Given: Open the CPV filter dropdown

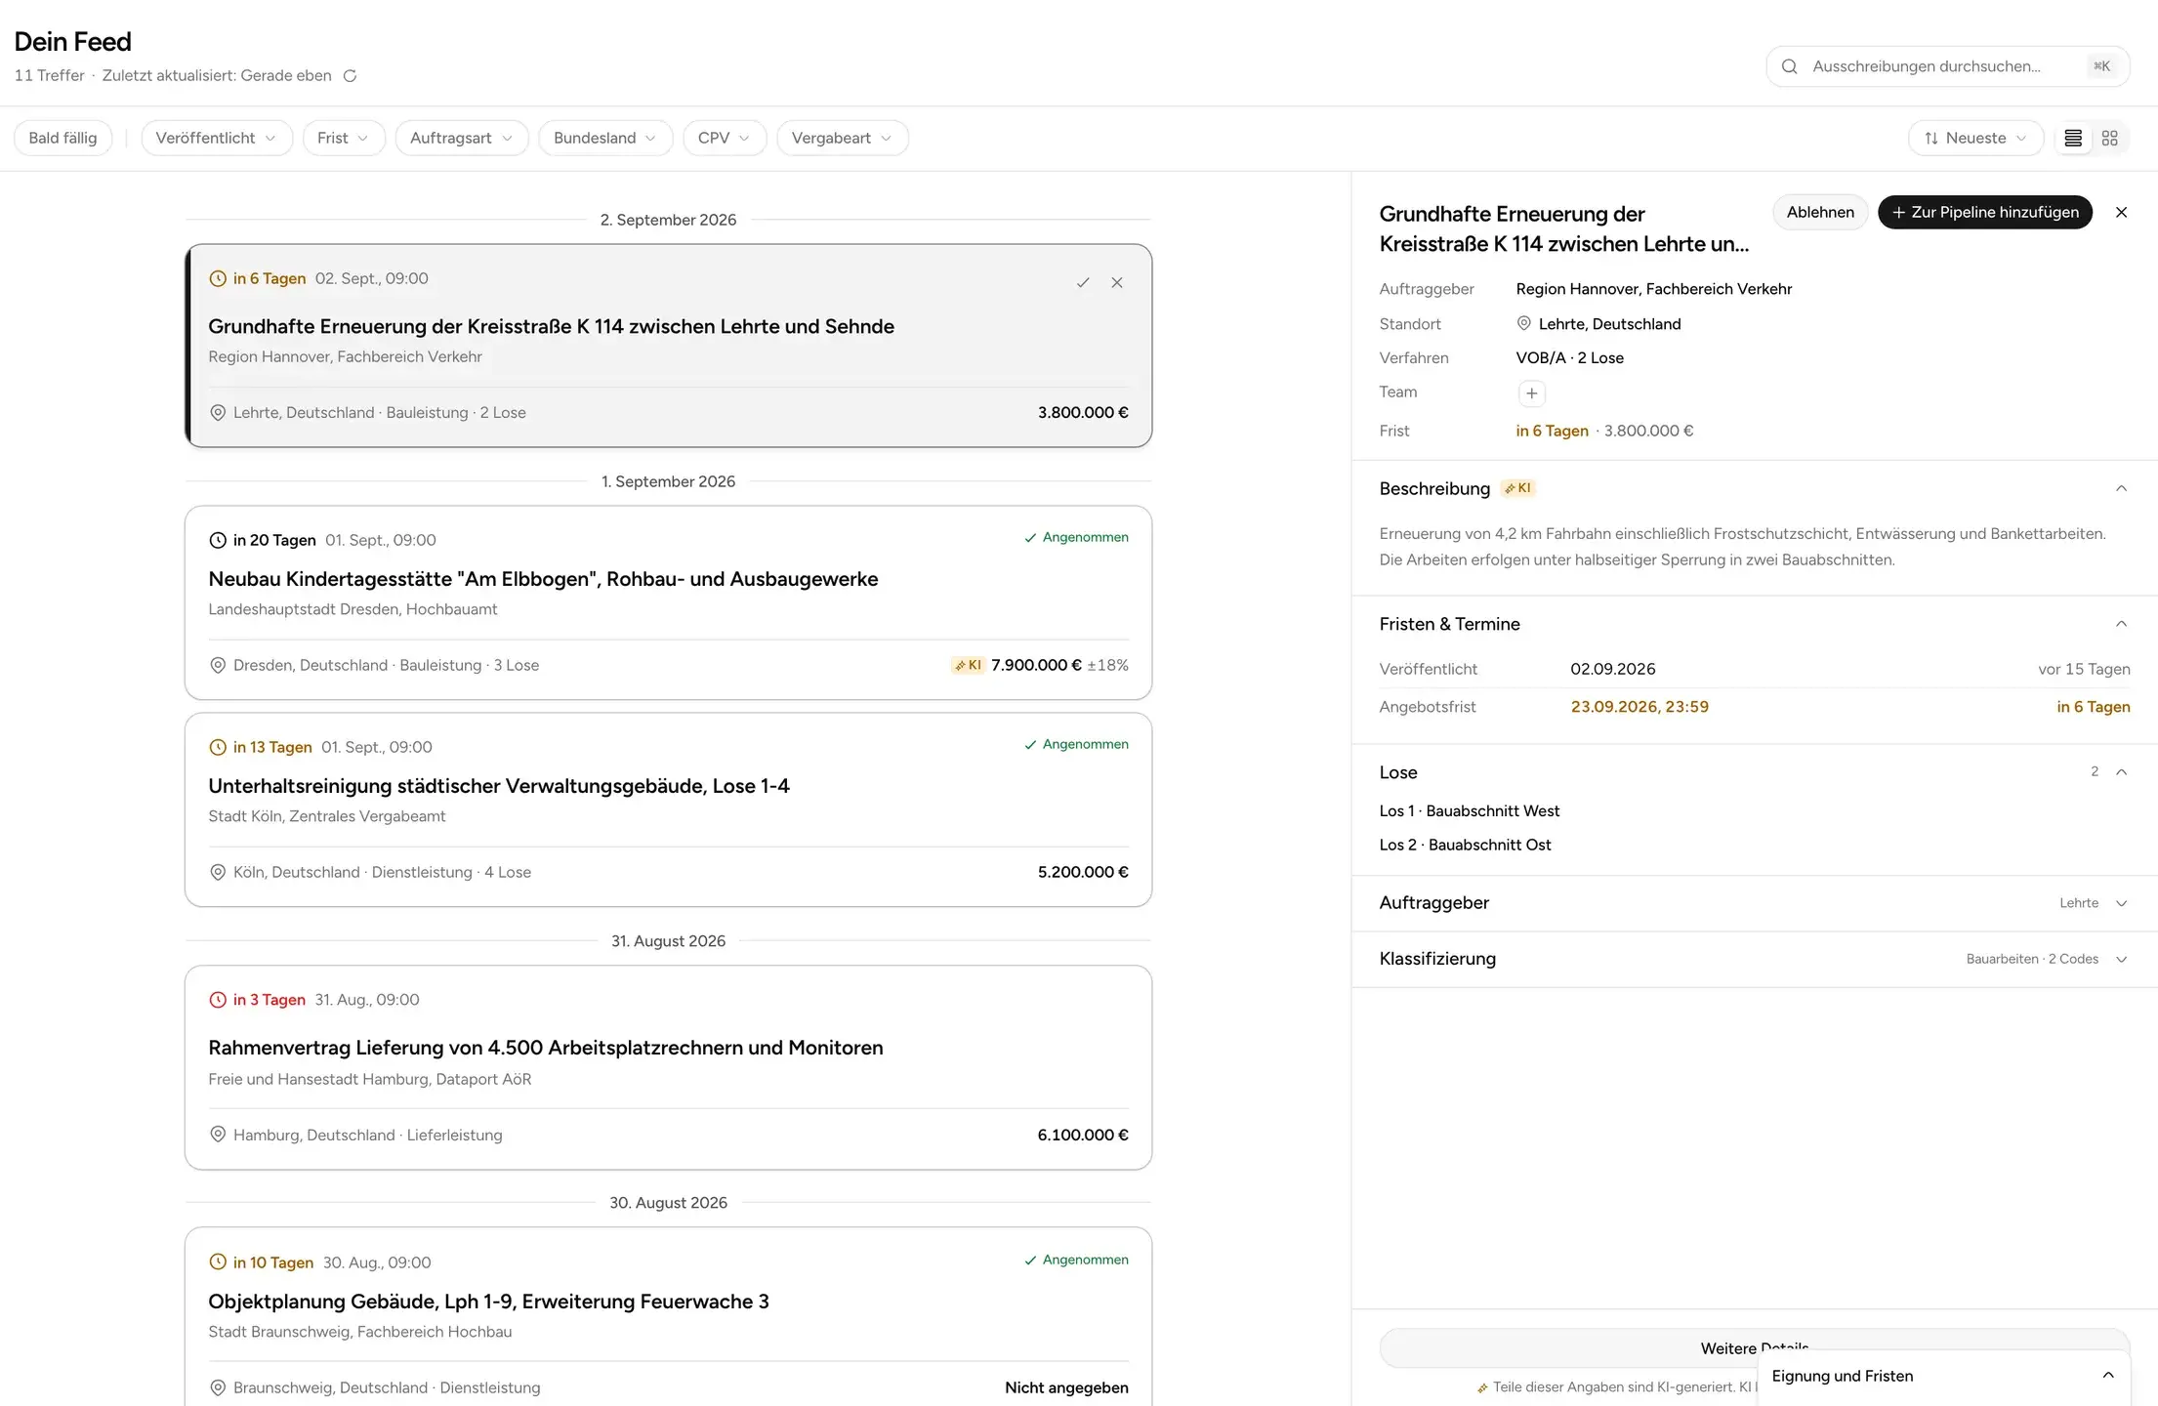Looking at the screenshot, I should tap(725, 139).
